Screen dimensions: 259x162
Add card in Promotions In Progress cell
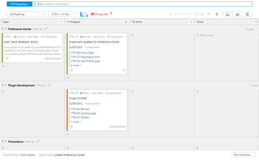pos(68,148)
